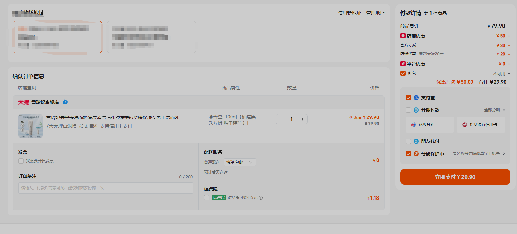Open the 快递 包邮 delivery dropdown
Viewport: 517px width, 234px height.
(240, 162)
